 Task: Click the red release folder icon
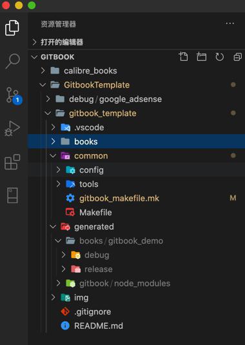coord(76,269)
